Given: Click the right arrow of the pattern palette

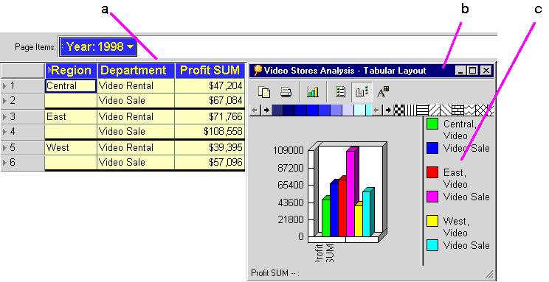Looking at the screenshot, I should tap(388, 110).
